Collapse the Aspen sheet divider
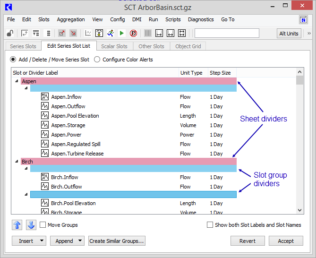Screen dimensions: 316x258 pyautogui.click(x=17, y=81)
